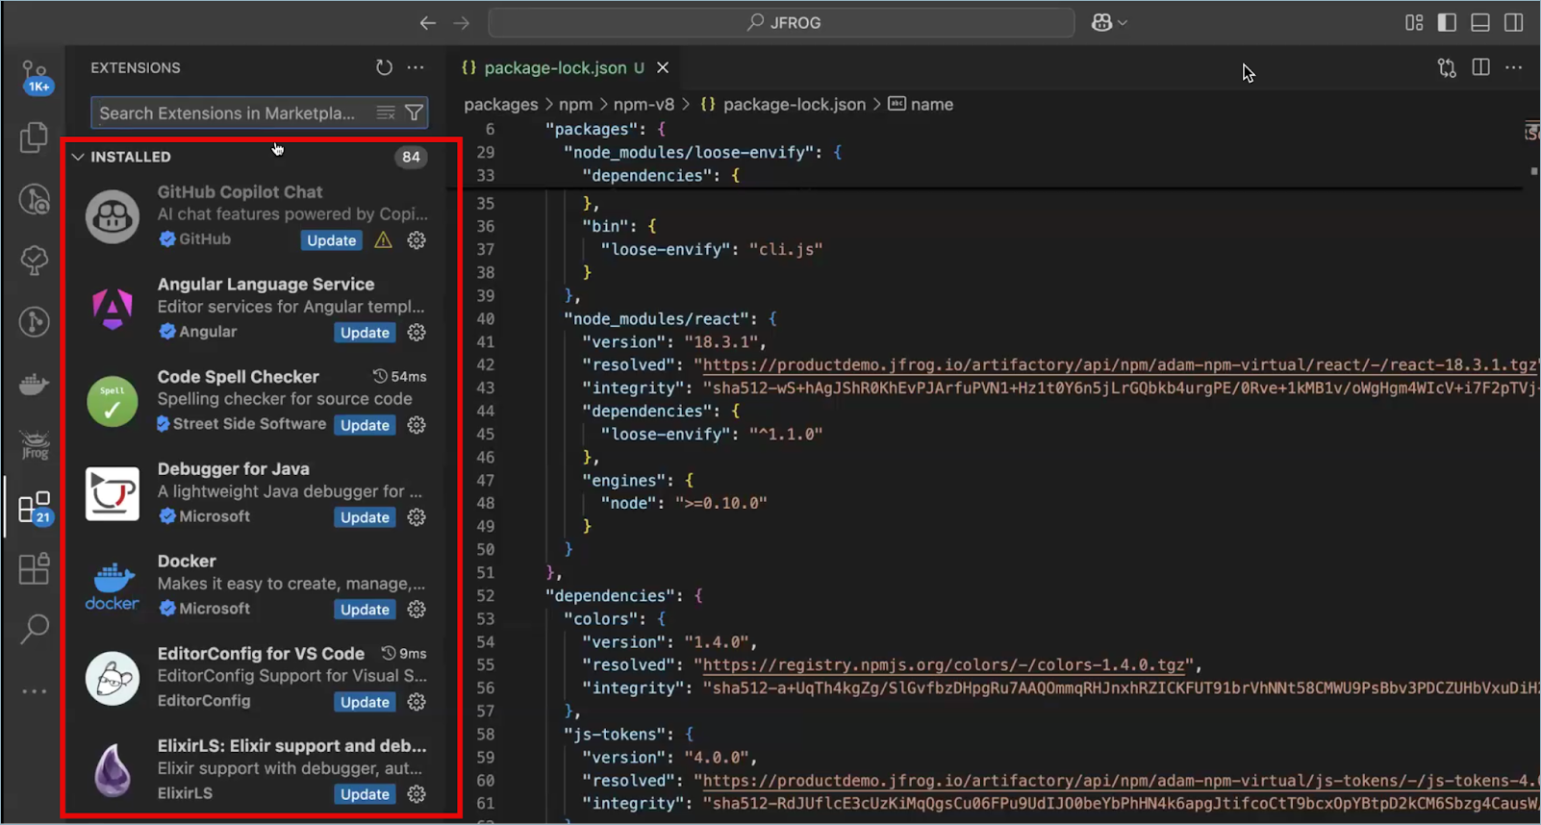Select the package-lock.json editor tab

click(x=563, y=67)
